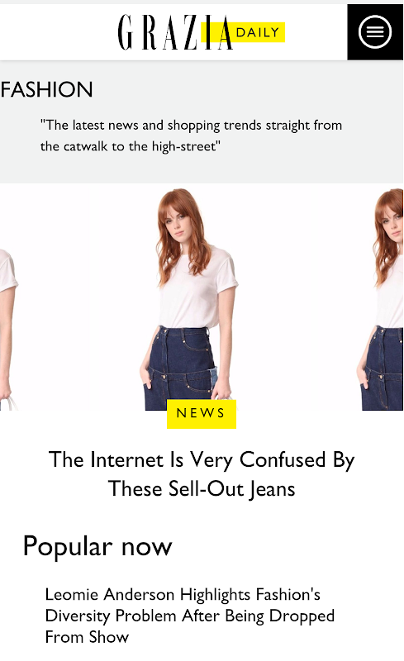The width and height of the screenshot is (404, 661).
Task: Click the dark denim jeans on center model
Action: (179, 369)
